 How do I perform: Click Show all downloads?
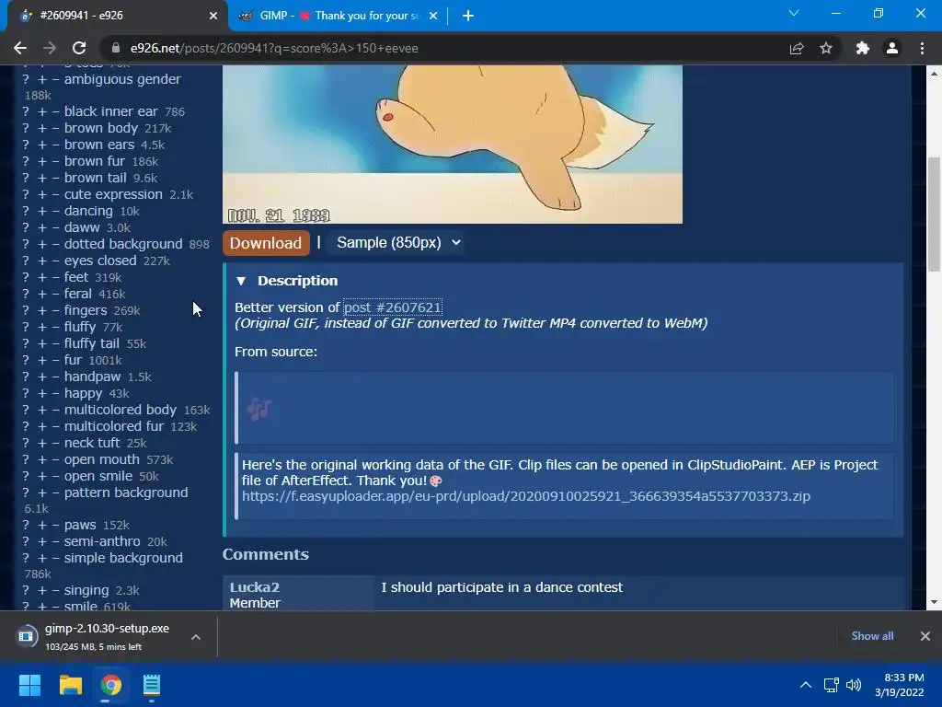[872, 636]
